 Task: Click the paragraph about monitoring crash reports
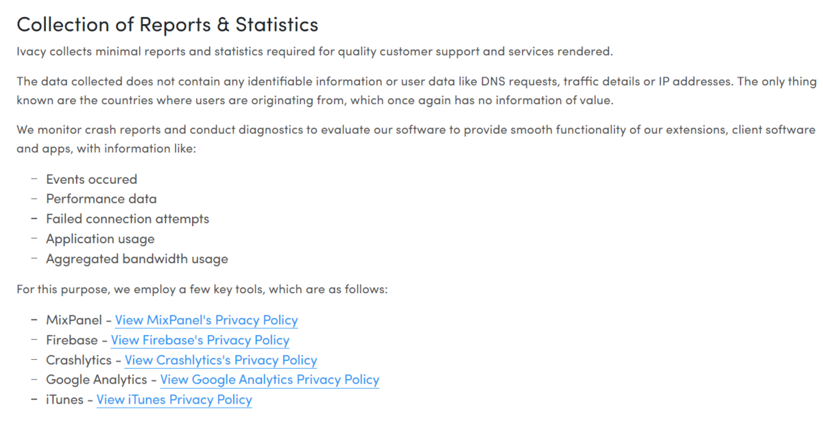[x=416, y=138]
